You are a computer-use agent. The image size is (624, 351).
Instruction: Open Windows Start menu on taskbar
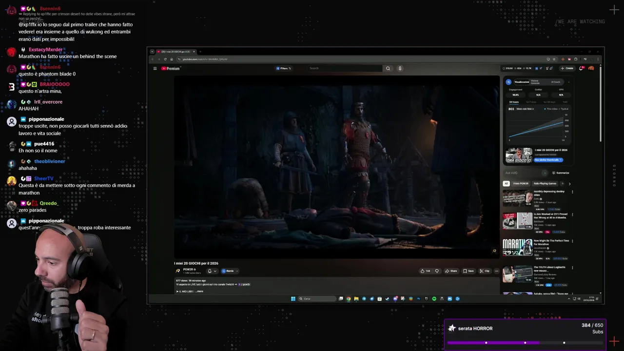(293, 299)
